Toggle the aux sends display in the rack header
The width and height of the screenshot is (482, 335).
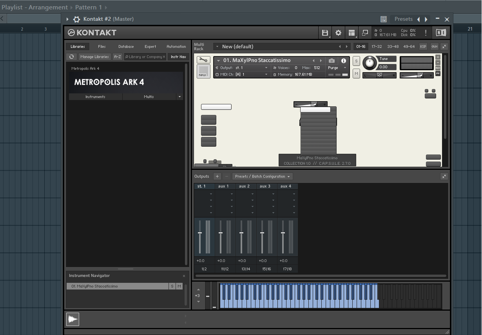(435, 46)
